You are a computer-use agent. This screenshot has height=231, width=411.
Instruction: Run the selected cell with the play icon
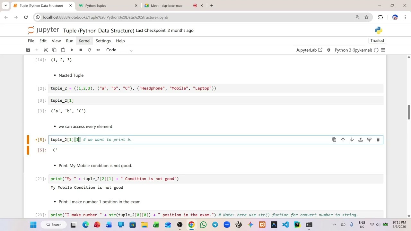click(72, 50)
